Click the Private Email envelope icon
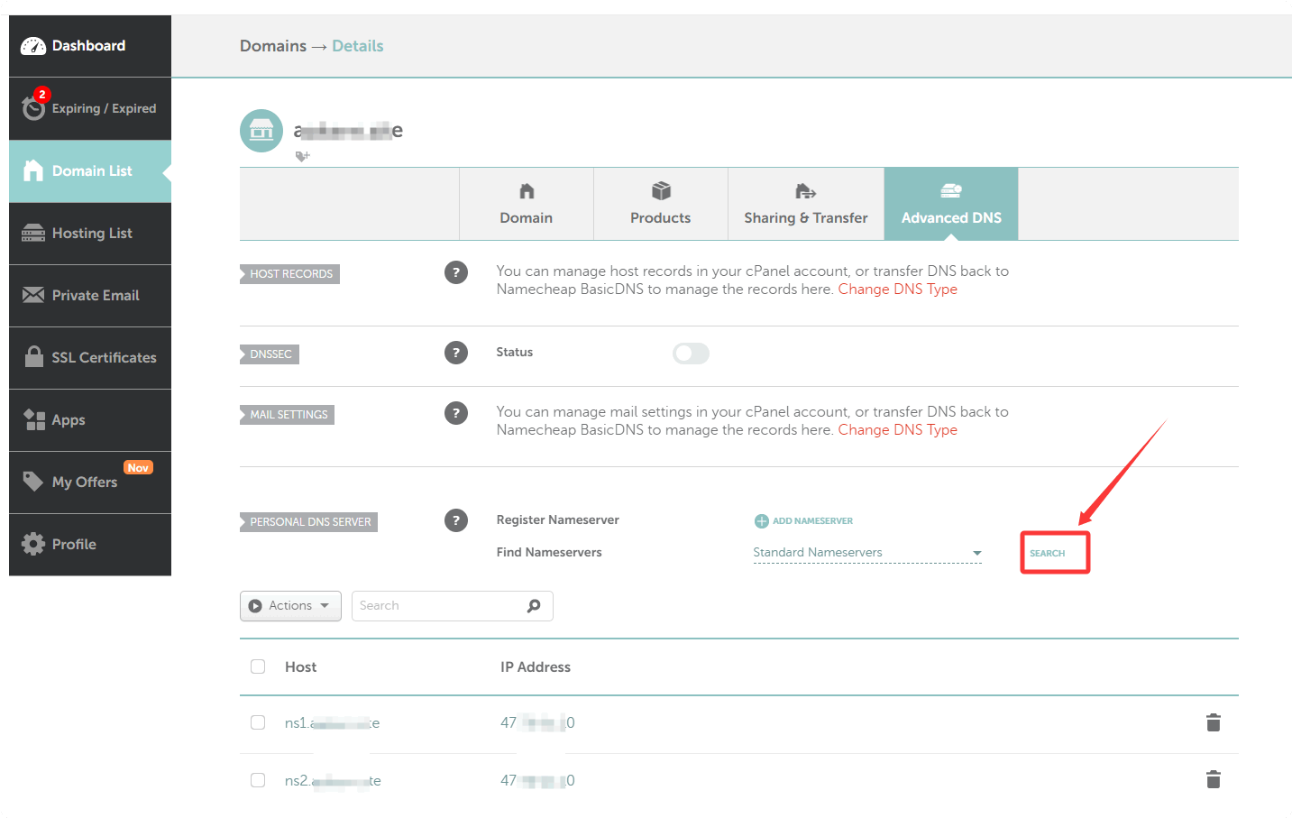1292x818 pixels. point(33,295)
